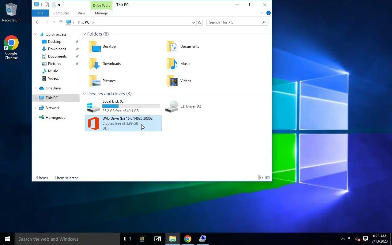This screenshot has width=392, height=245.
Task: Select Documents in Quick access
Action: [57, 56]
